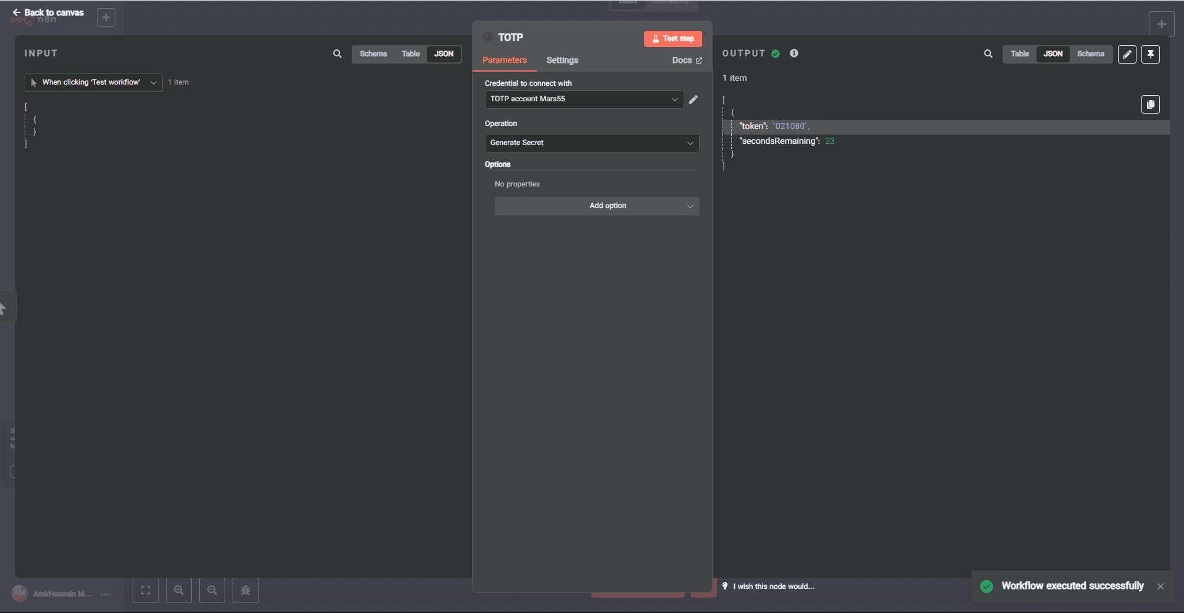Image resolution: width=1184 pixels, height=613 pixels.
Task: Click the Test step button
Action: [673, 38]
